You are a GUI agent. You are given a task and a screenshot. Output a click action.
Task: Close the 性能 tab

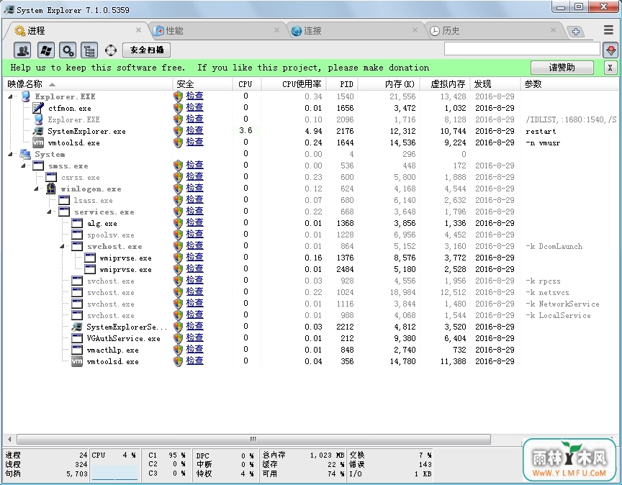click(276, 30)
